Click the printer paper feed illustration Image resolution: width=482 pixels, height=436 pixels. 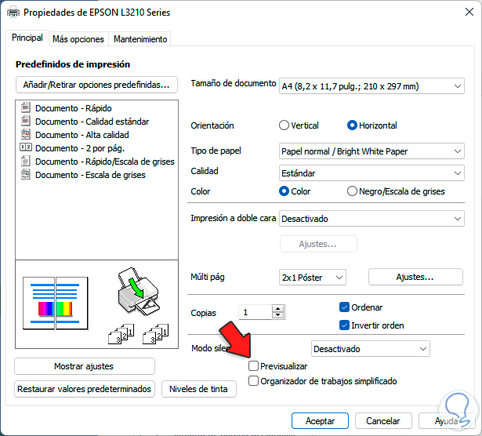coord(138,291)
